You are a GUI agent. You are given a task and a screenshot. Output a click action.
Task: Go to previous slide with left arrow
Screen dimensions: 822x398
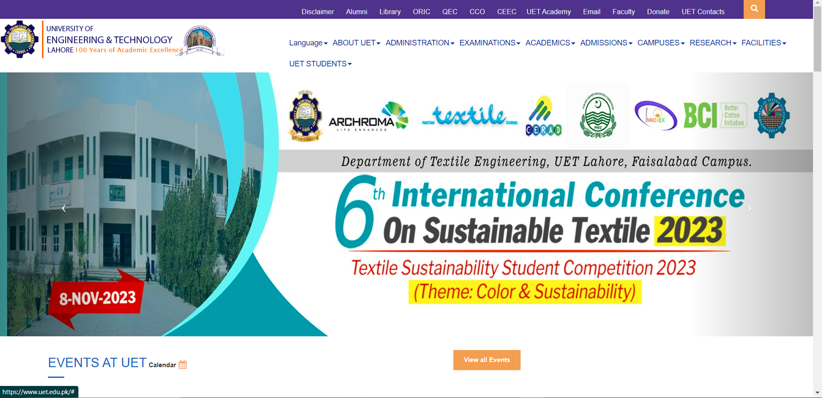64,209
